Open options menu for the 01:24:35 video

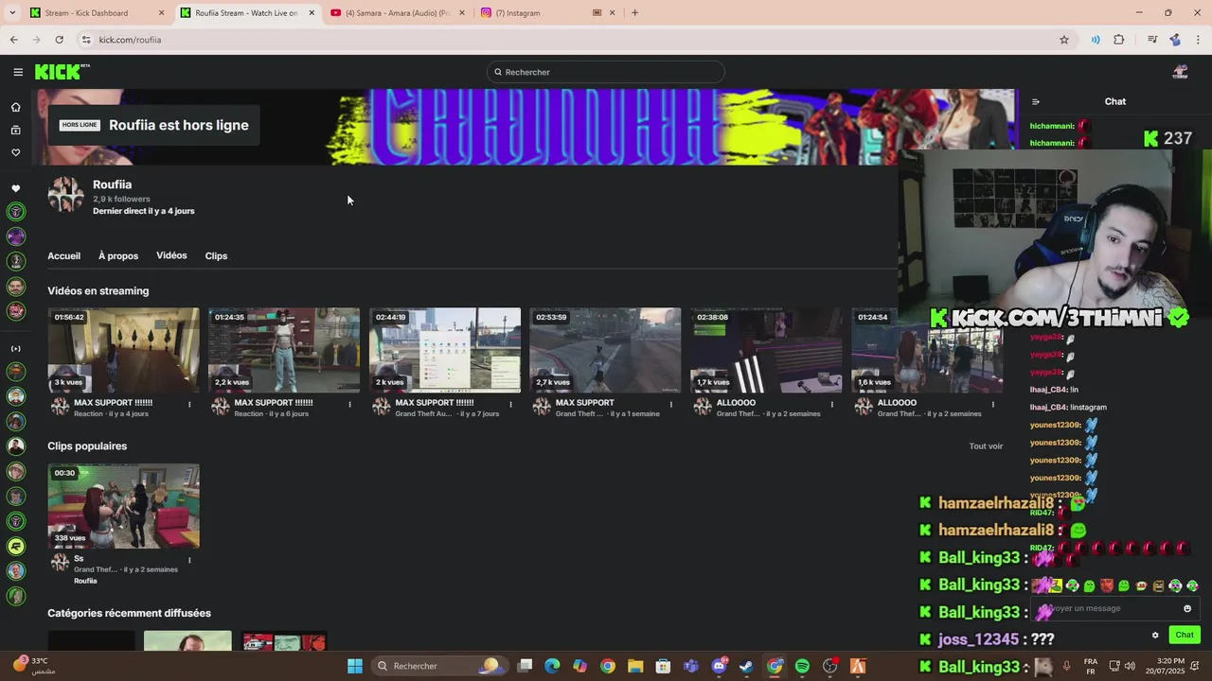(349, 404)
